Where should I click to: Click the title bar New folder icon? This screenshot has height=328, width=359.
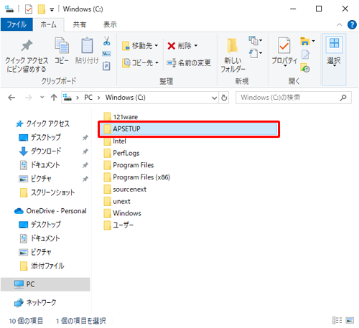click(41, 9)
